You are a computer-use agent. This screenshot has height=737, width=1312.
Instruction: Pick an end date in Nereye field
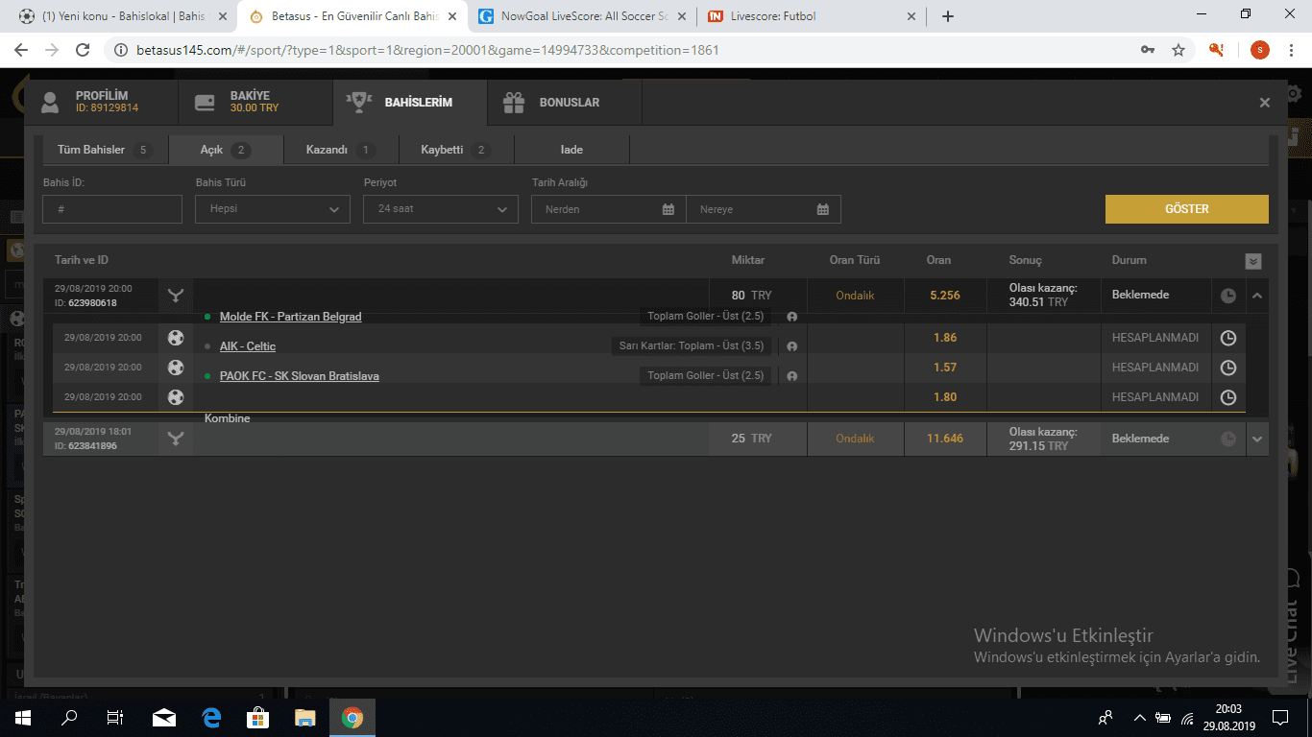[x=764, y=209]
